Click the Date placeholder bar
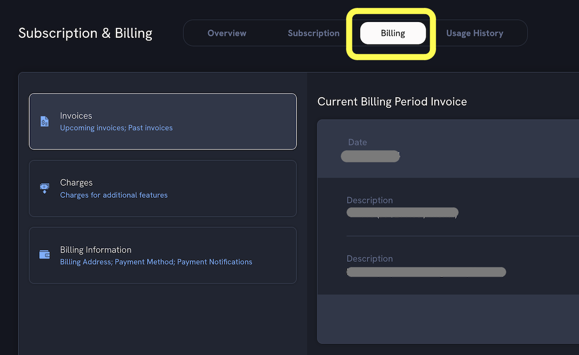This screenshot has width=579, height=355. (370, 156)
